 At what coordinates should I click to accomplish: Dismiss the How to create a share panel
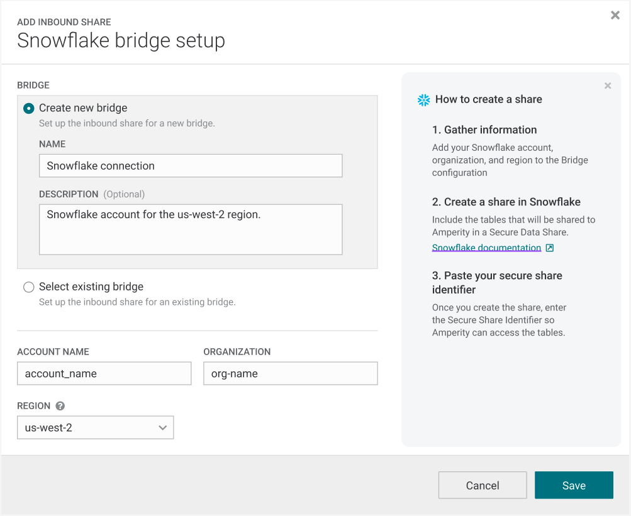coord(607,86)
